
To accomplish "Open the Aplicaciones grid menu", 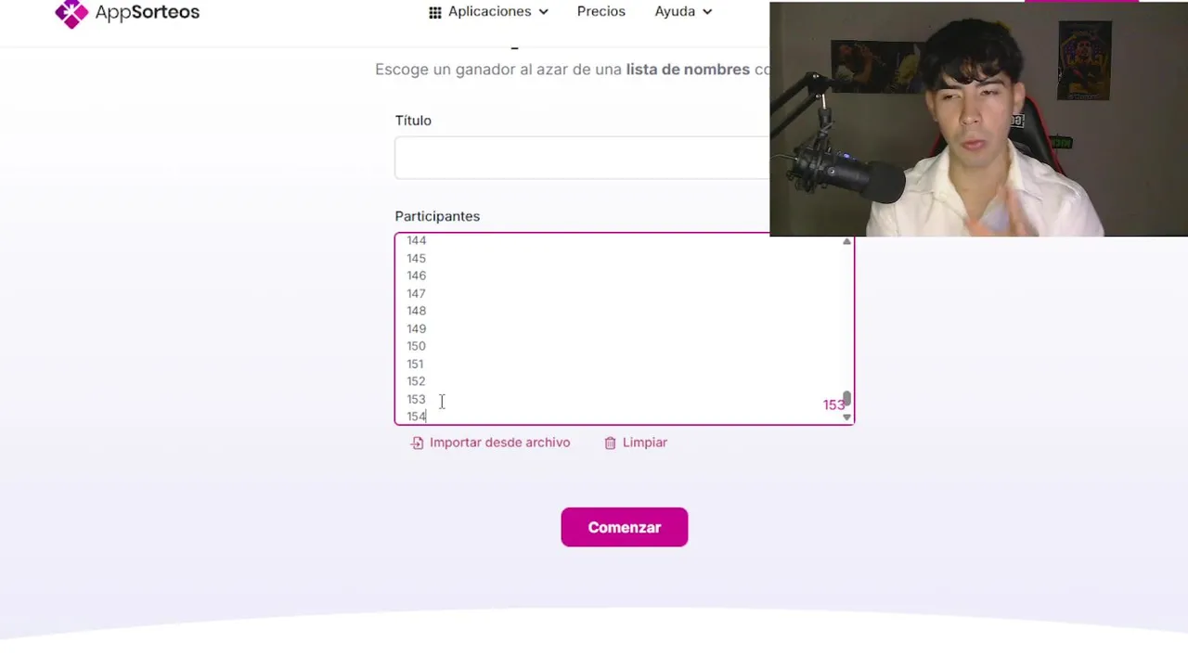I will [x=488, y=11].
